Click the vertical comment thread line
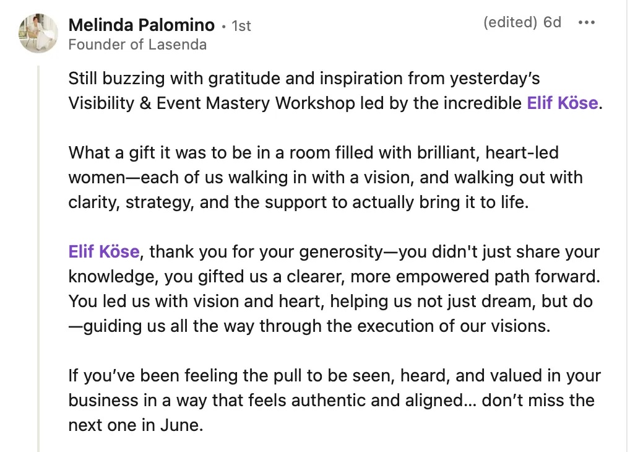Screen dimensions: 630x452 (x=38, y=259)
